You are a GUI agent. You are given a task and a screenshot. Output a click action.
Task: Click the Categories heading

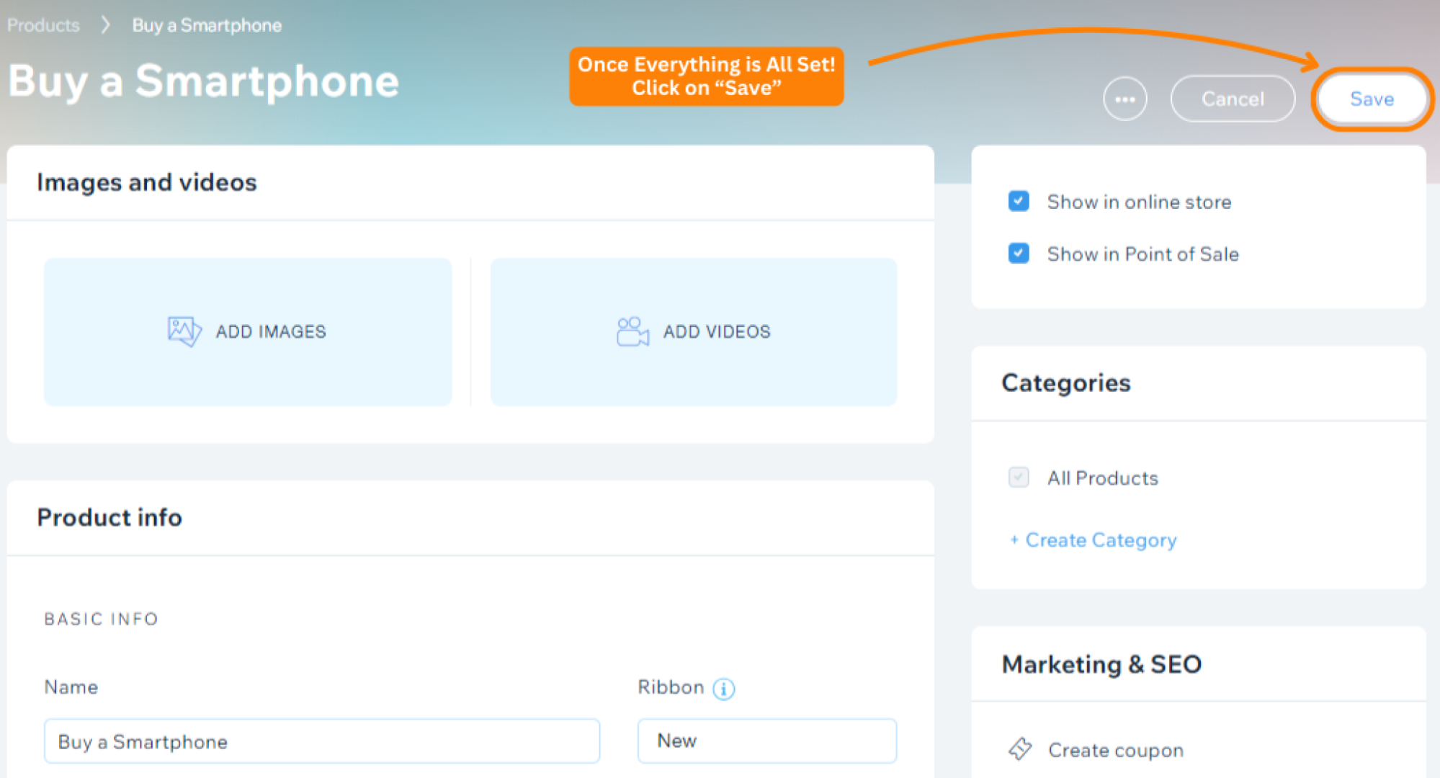(x=1066, y=383)
